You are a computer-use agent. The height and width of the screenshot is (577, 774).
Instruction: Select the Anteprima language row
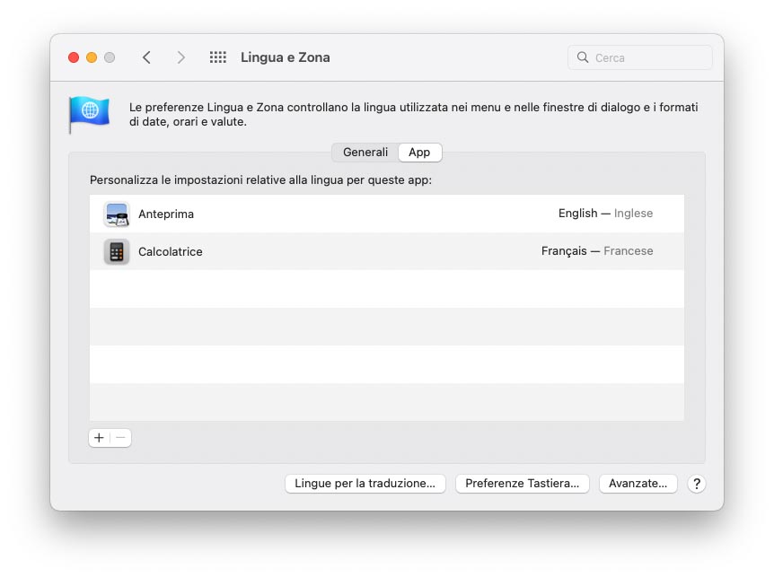click(x=359, y=214)
